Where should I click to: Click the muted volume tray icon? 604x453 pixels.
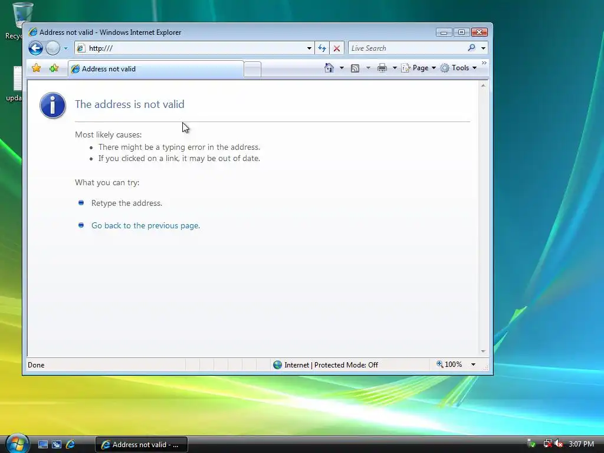pyautogui.click(x=559, y=444)
